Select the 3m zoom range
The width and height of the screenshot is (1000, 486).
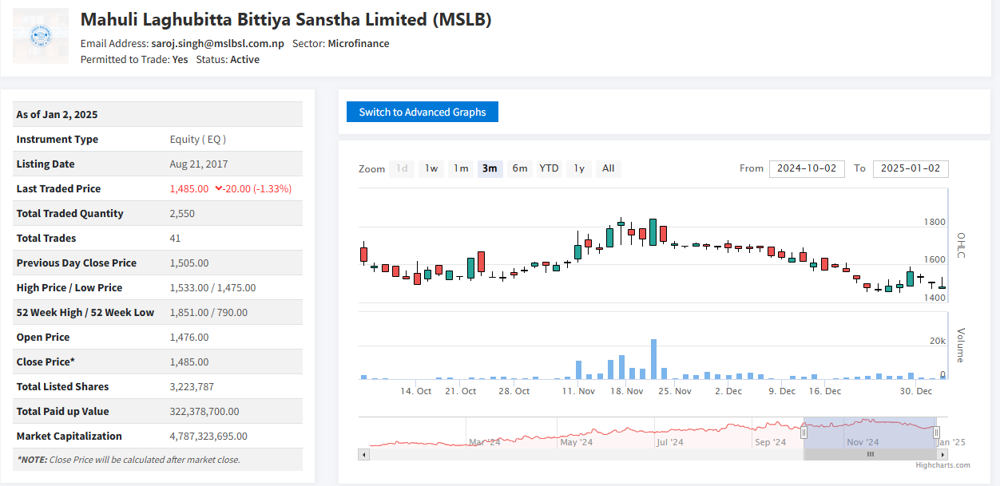coord(490,168)
